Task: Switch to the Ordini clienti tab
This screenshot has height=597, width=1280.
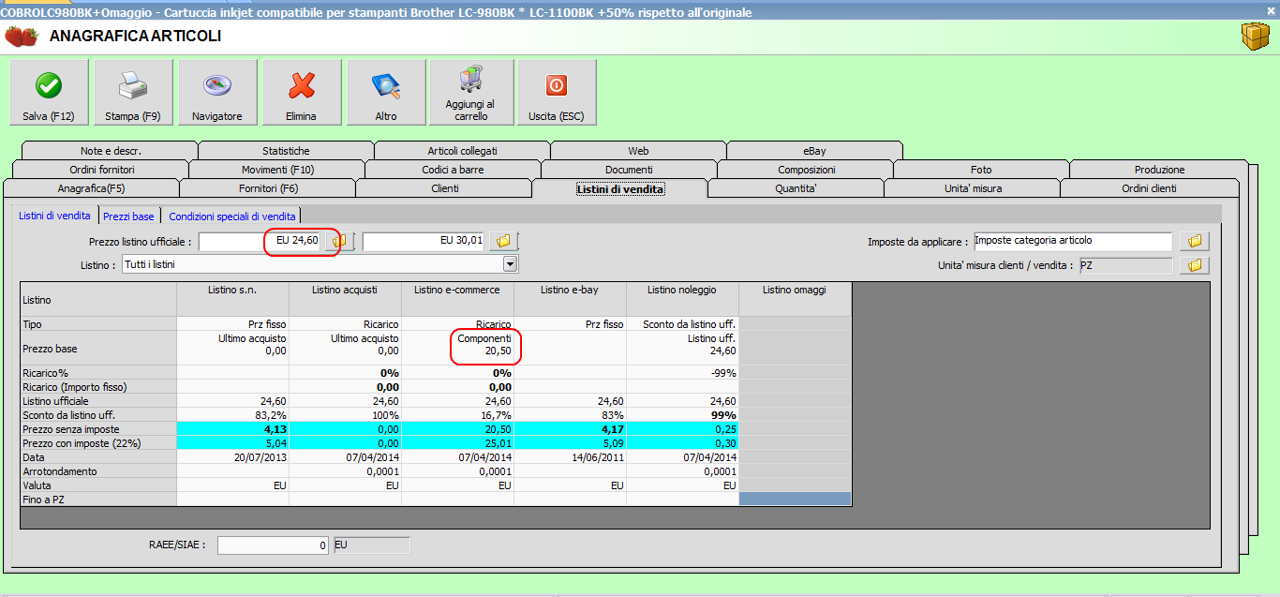Action: 1150,188
